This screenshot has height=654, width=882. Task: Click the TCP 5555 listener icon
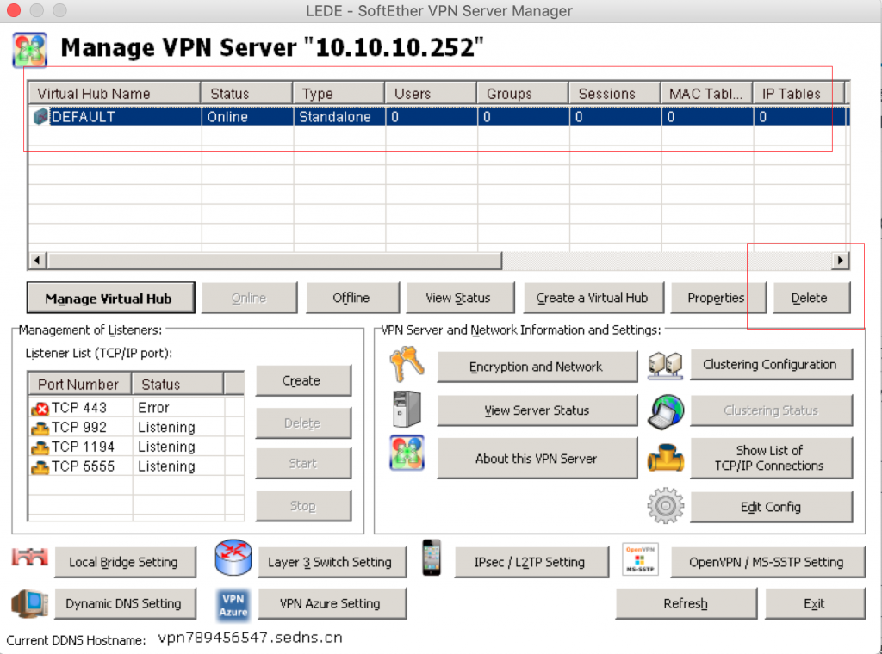(x=40, y=467)
